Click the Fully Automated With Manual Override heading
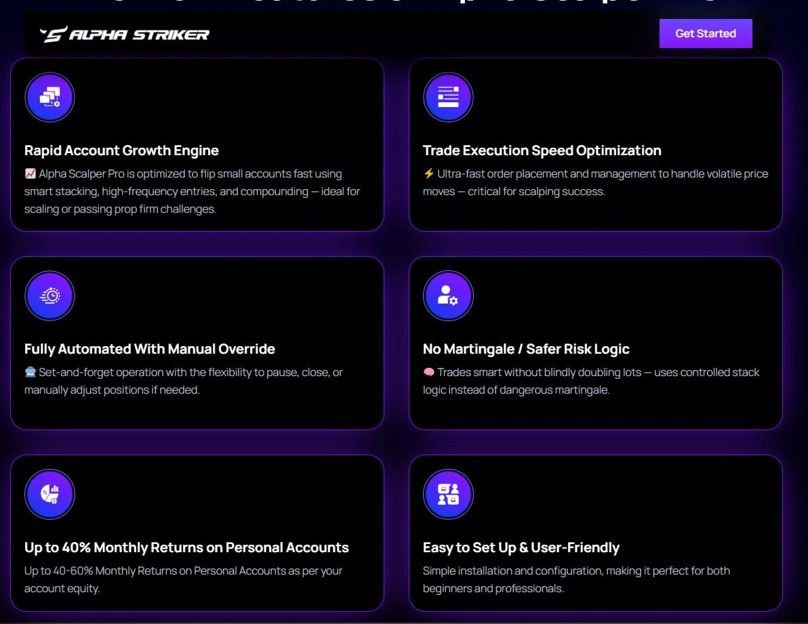The image size is (808, 624). click(150, 349)
